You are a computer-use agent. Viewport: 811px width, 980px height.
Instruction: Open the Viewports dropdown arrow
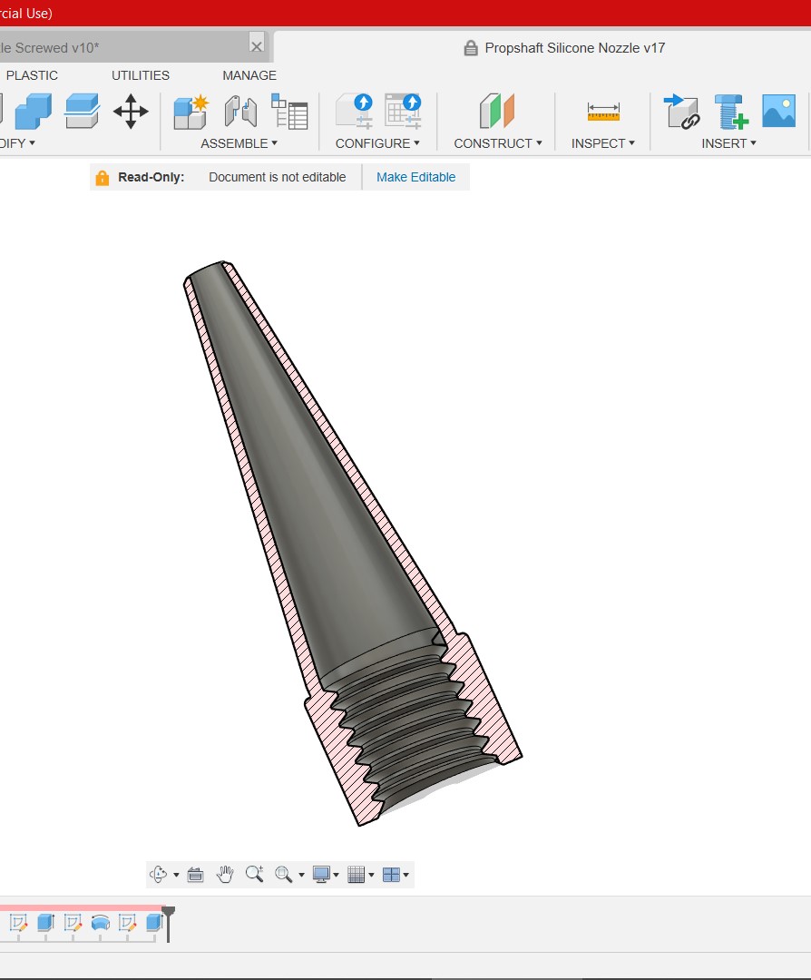coord(406,875)
